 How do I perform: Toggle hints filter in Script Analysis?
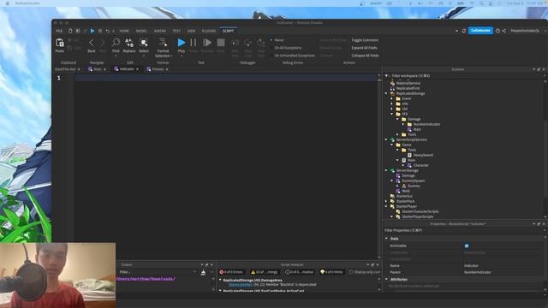click(x=331, y=272)
